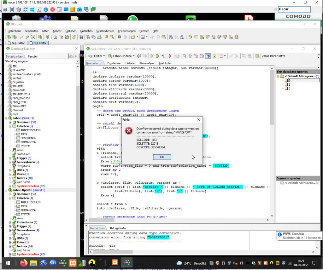Collapse Tabellen (5) under Labor
This screenshot has height=270, width=323.
[10, 126]
